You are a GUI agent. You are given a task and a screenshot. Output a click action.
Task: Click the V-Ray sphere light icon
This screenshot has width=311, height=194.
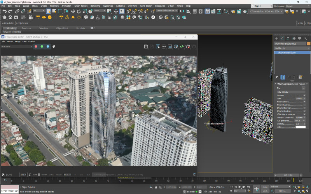point(50,17)
